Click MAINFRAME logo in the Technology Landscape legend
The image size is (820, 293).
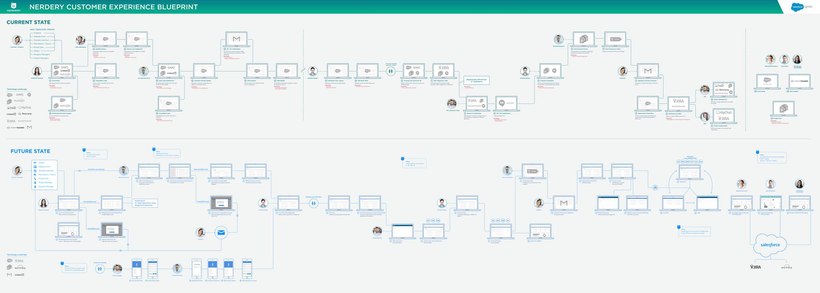(x=25, y=121)
